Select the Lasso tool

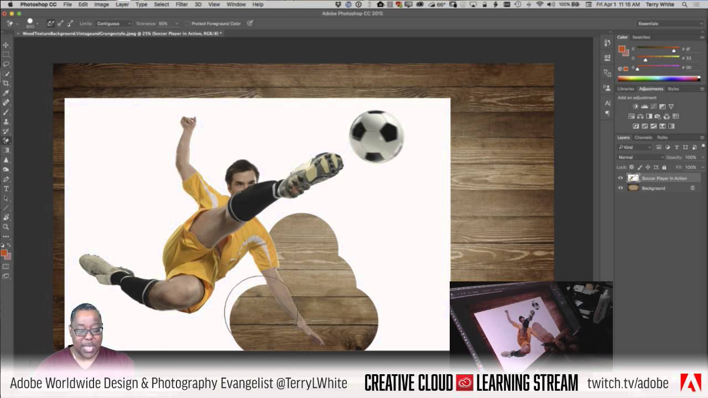[6, 64]
